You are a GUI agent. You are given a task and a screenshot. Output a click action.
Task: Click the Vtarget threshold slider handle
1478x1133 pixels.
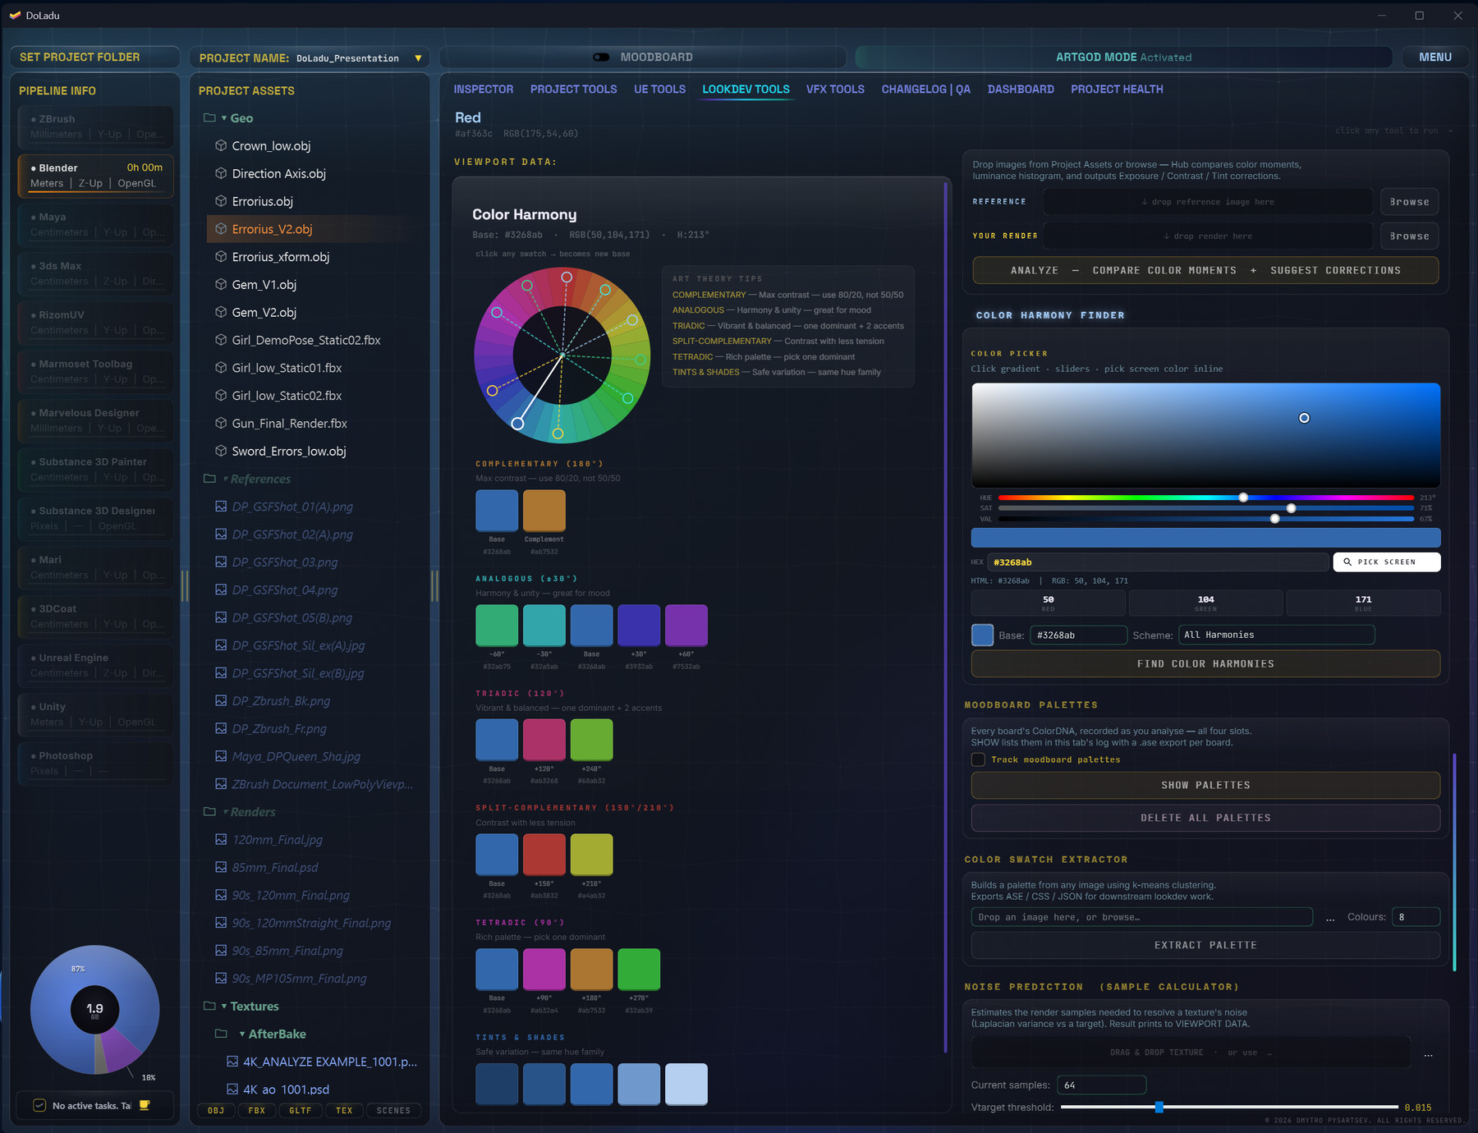(1159, 1108)
